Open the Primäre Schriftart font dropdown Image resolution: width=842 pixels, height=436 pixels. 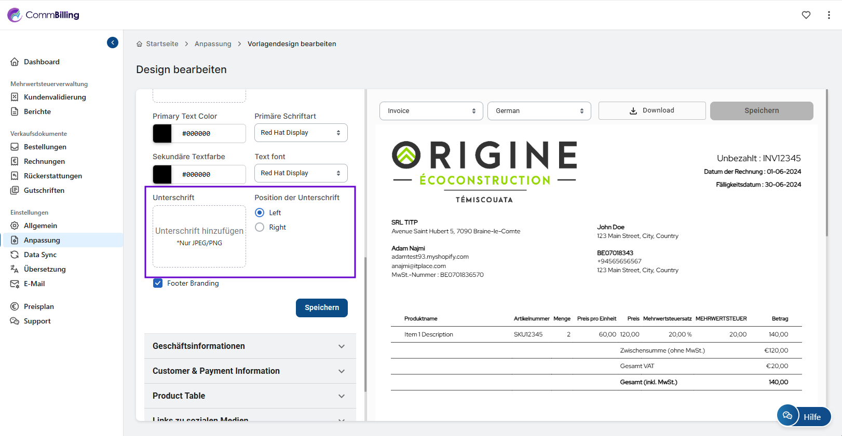[x=301, y=133]
